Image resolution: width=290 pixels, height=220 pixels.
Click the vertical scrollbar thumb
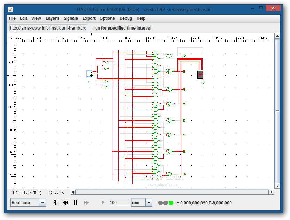tap(277, 111)
